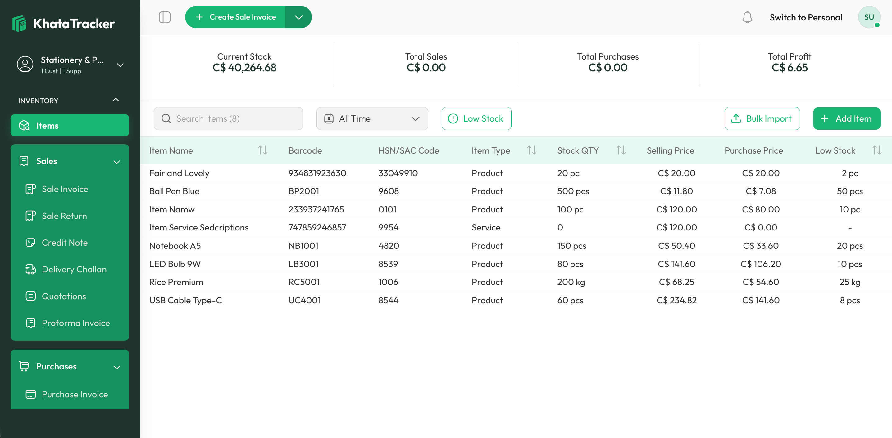Viewport: 892px width, 438px height.
Task: Select the USB Cable Type-C item
Action: click(x=516, y=300)
